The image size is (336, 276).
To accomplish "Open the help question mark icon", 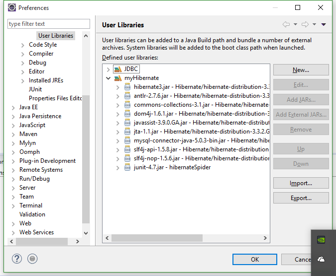I will 17,259.
